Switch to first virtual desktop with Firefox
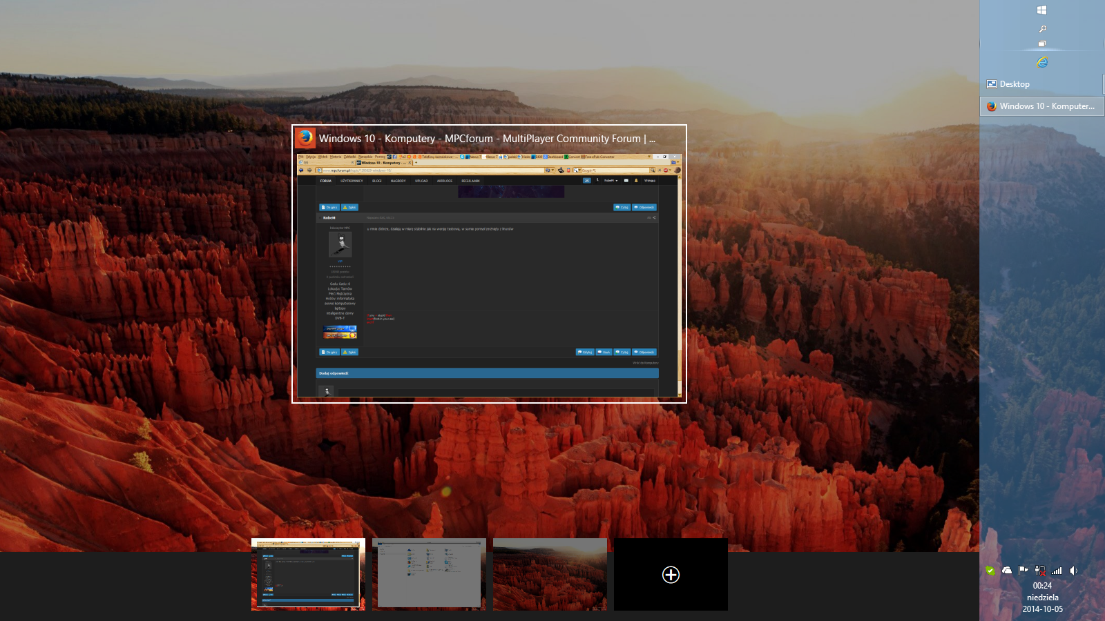The height and width of the screenshot is (621, 1105). click(308, 574)
